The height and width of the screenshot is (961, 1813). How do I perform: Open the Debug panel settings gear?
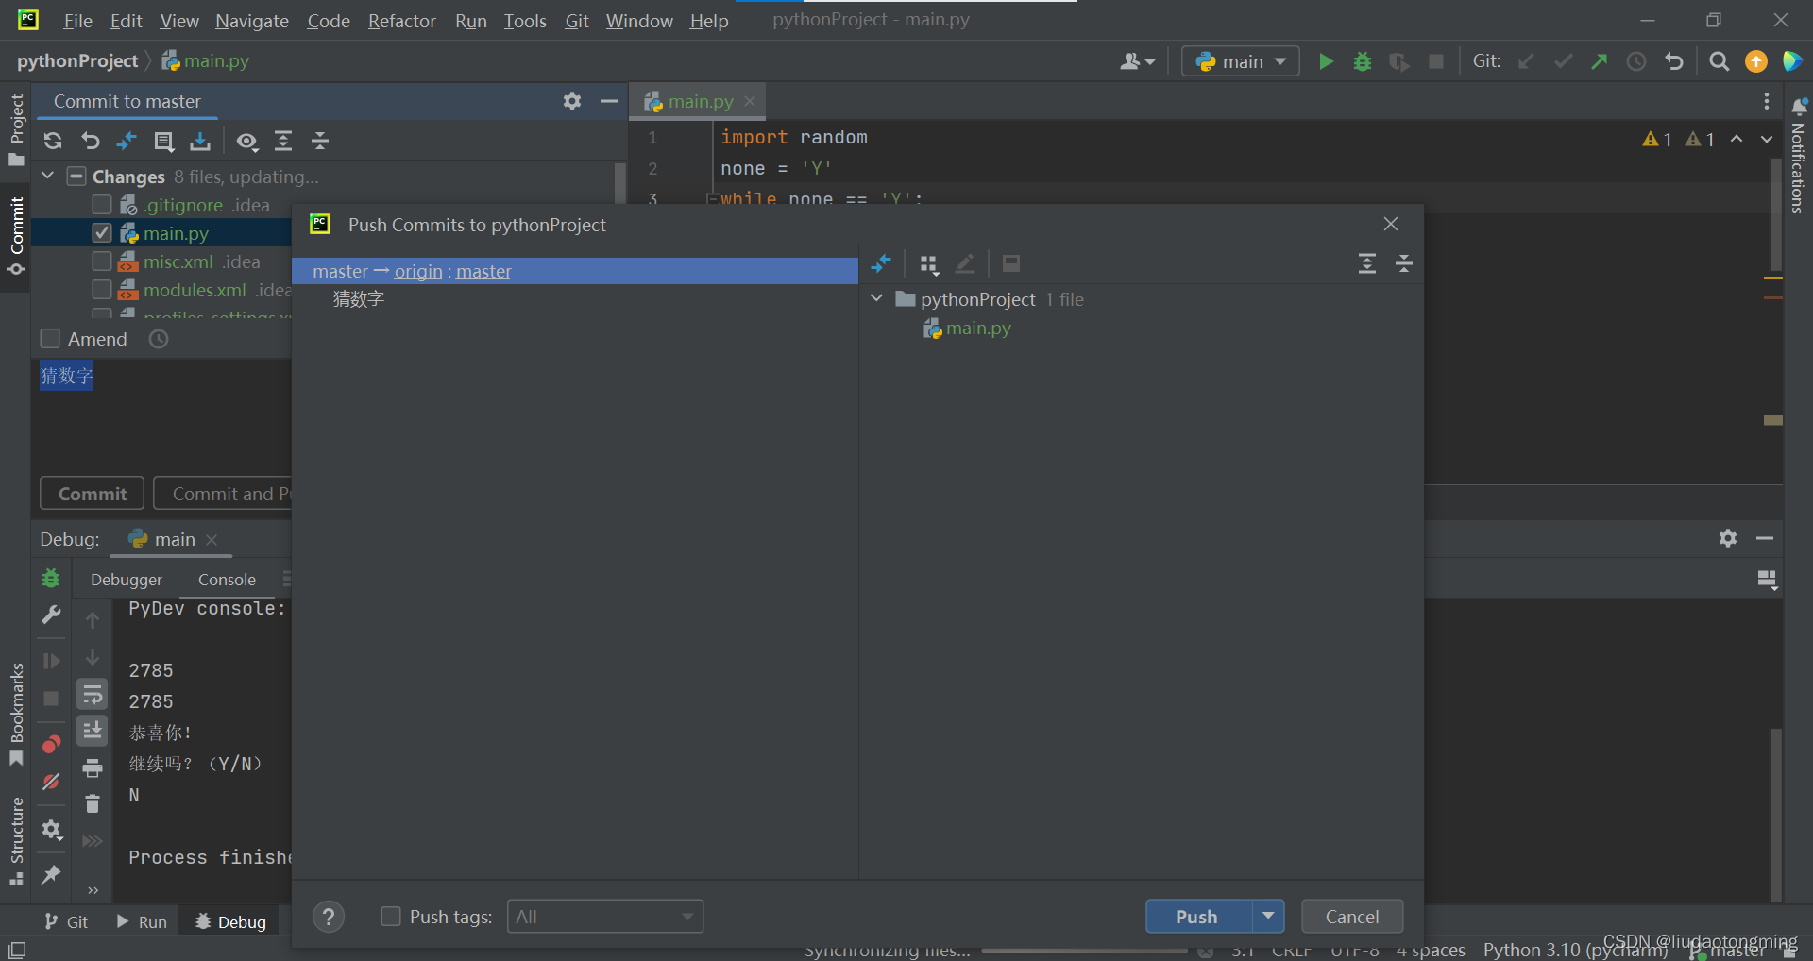[x=1728, y=538]
